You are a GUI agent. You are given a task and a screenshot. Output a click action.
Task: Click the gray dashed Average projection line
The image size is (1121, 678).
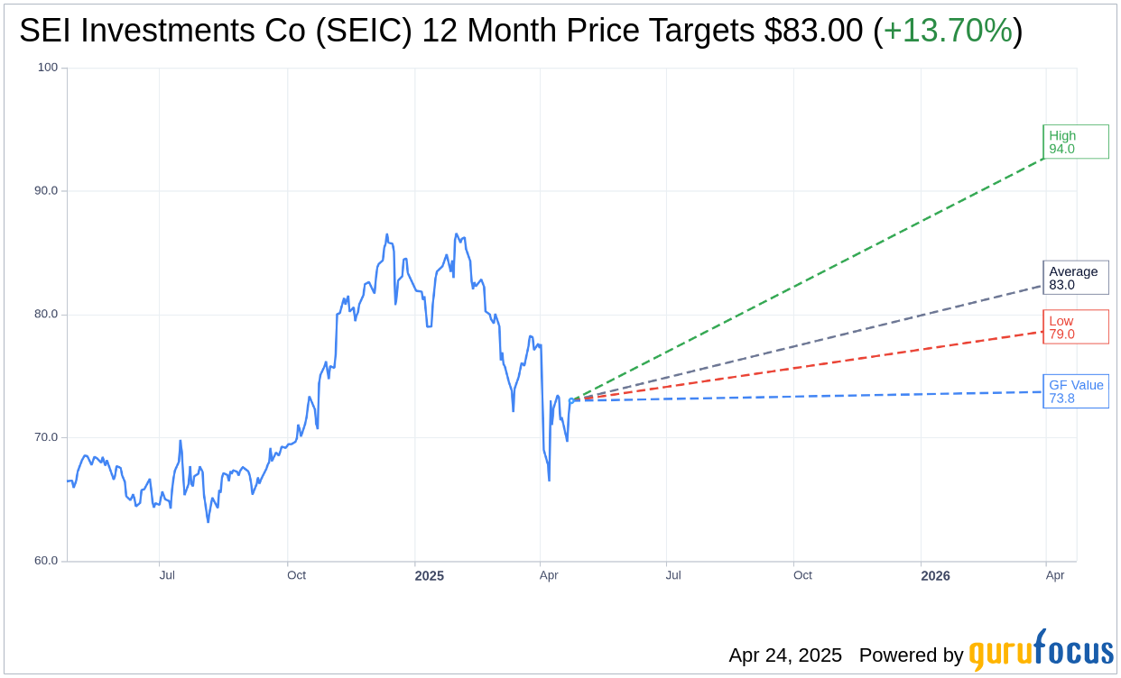coord(812,341)
